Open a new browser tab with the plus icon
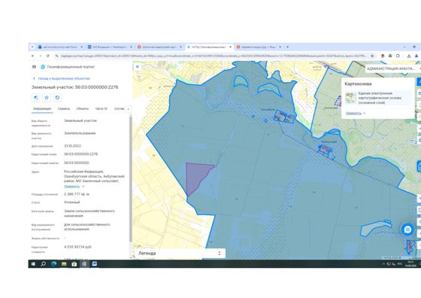421x298 pixels. 287,47
